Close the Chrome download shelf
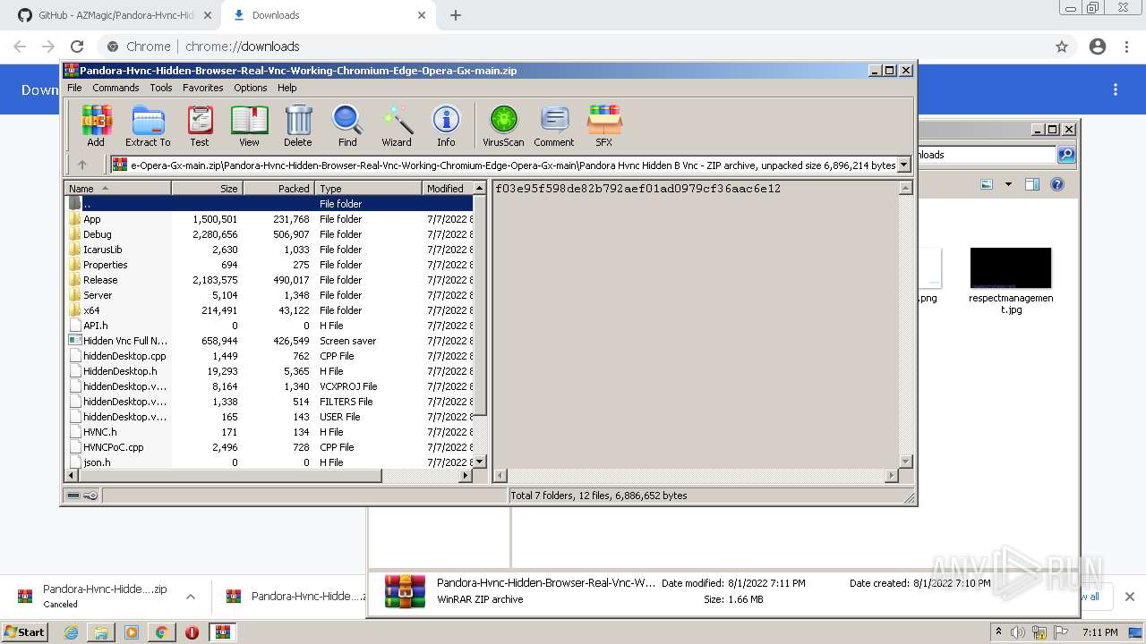This screenshot has height=644, width=1146. click(1130, 597)
